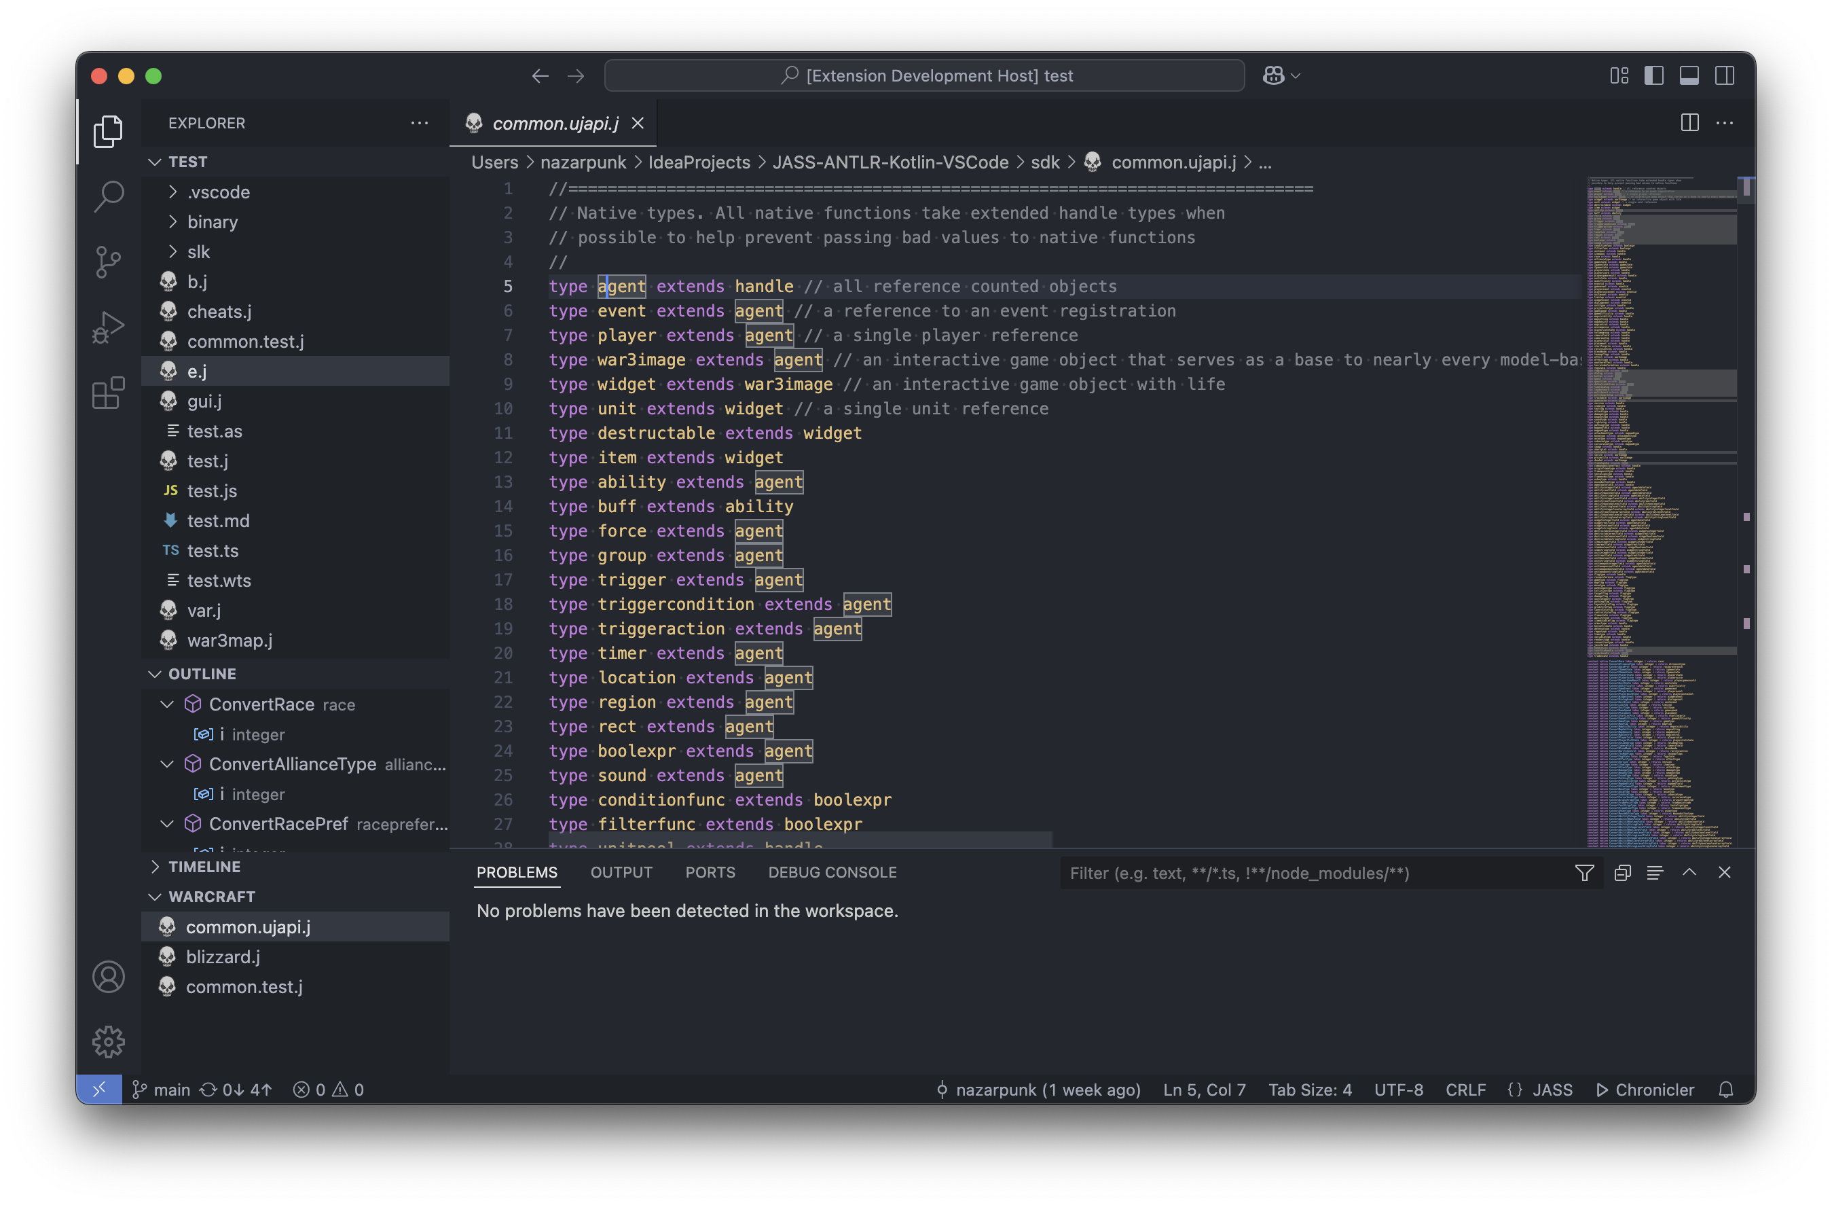Open the Manage gear menu
This screenshot has height=1205, width=1832.
tap(109, 1042)
